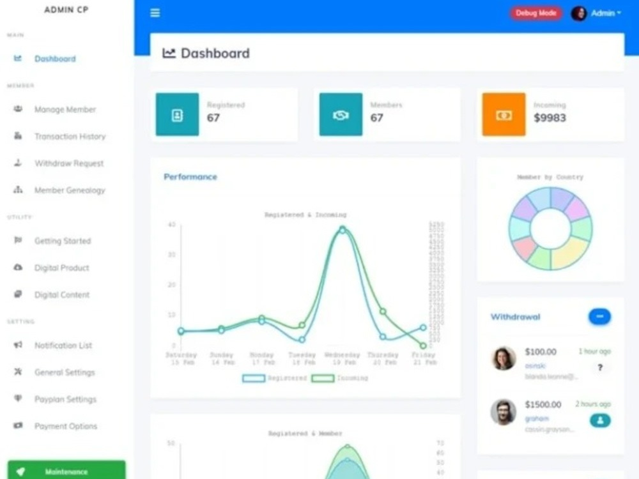Click the Digital Product cloud icon
639x479 pixels.
18,267
